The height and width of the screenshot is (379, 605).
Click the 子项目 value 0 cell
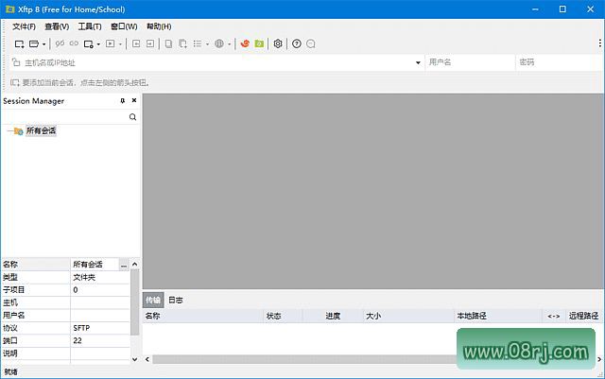(99, 290)
